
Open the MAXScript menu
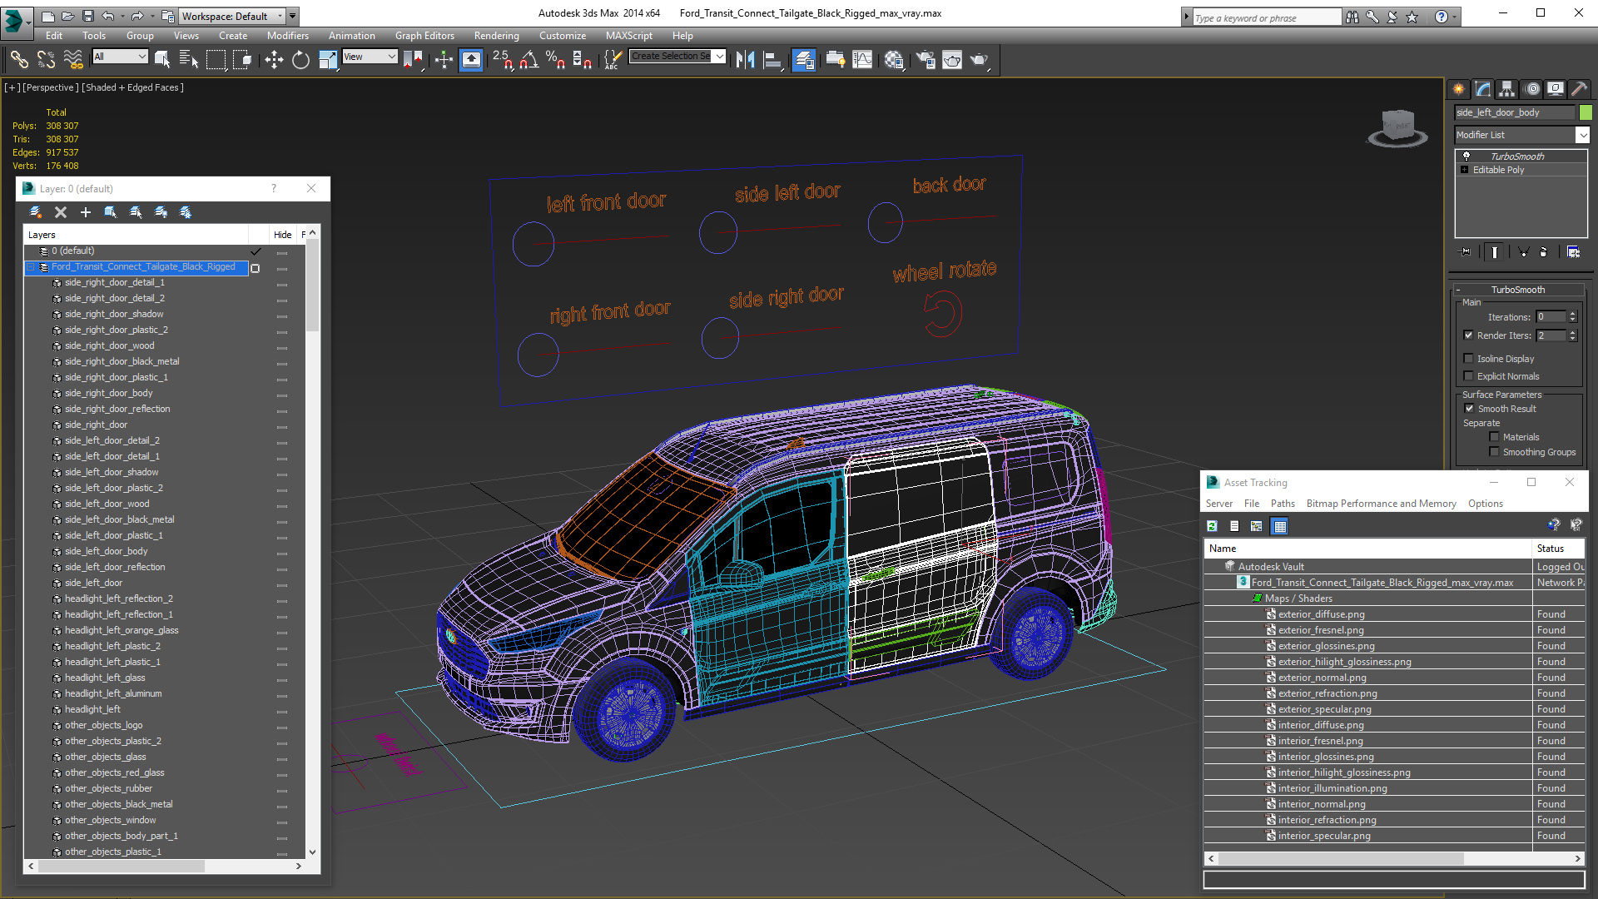(628, 36)
